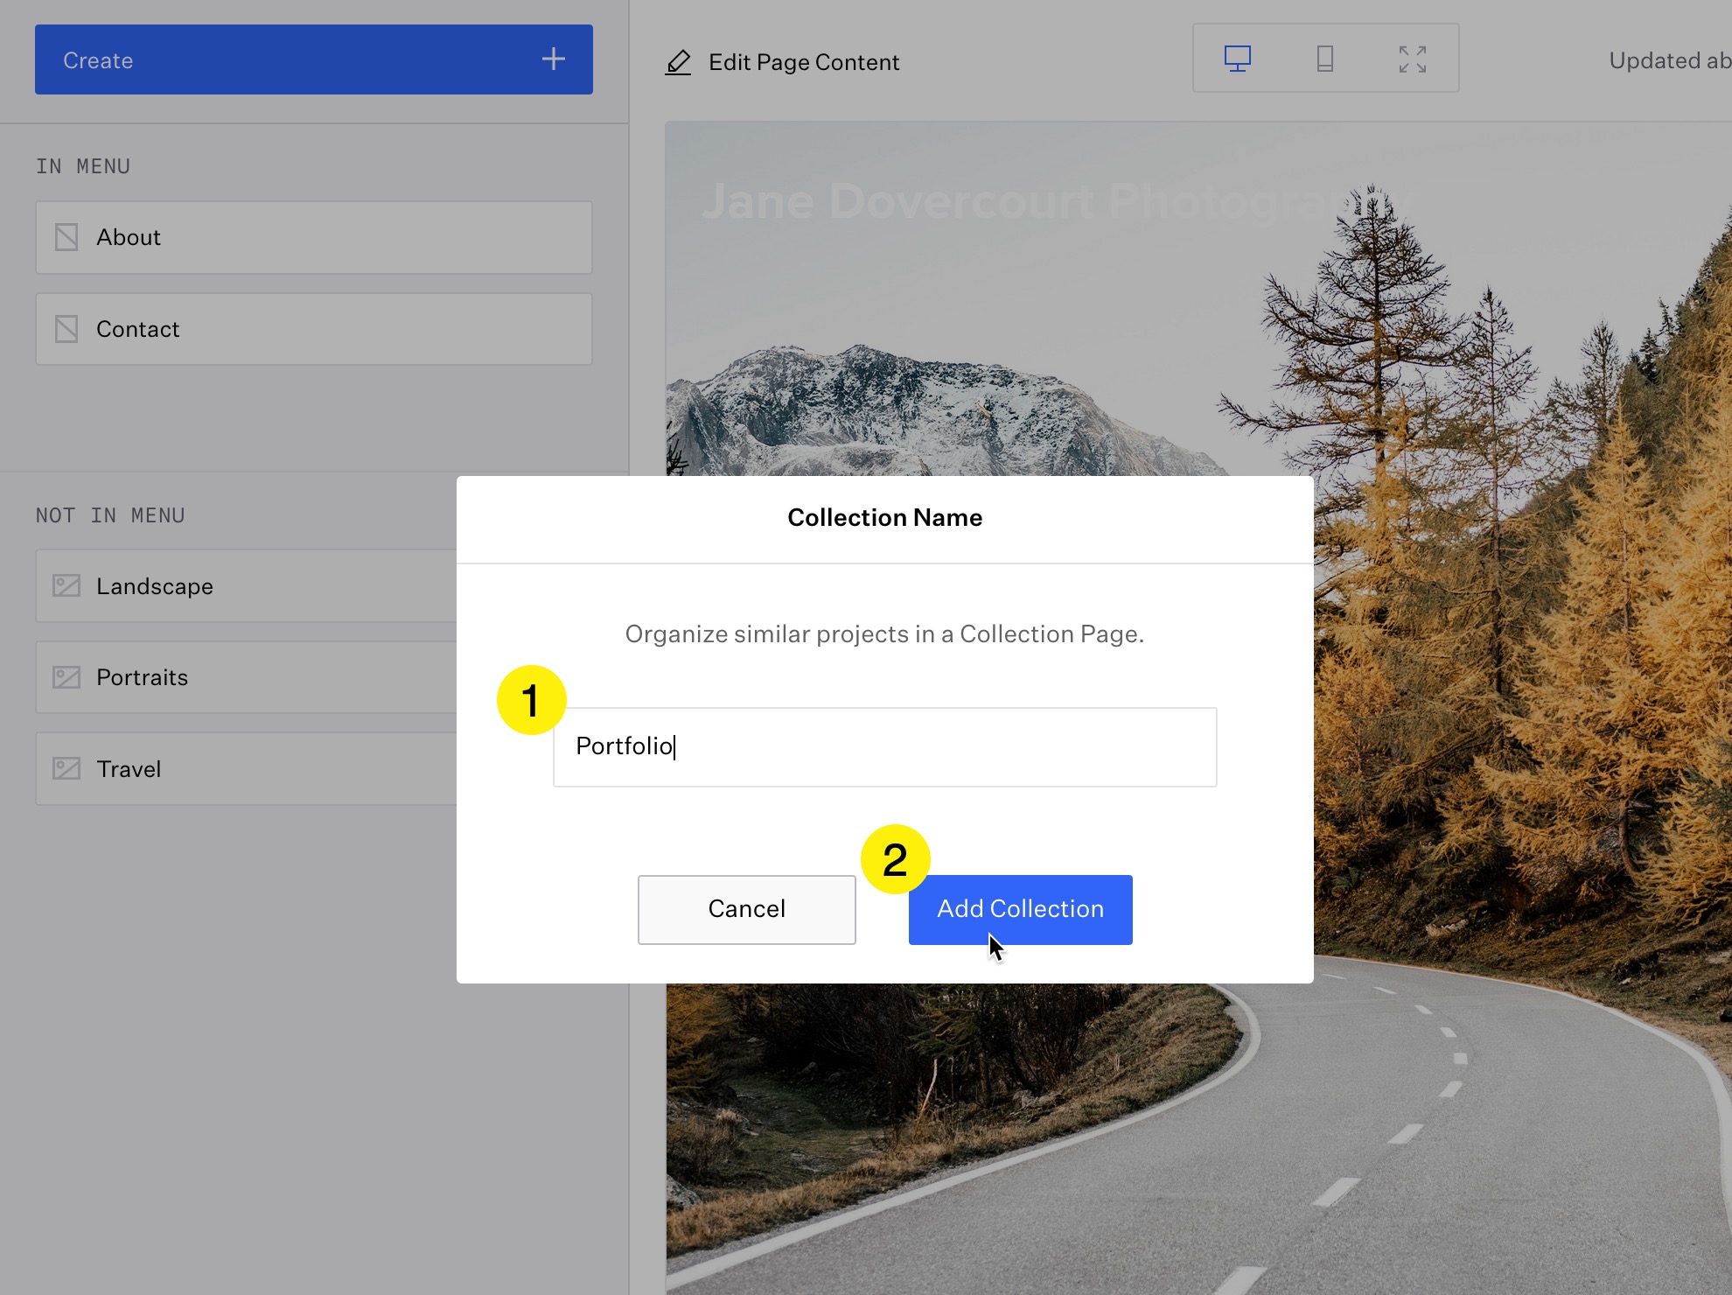Click the pencil Edit Page Content icon
The width and height of the screenshot is (1732, 1295).
click(x=678, y=62)
